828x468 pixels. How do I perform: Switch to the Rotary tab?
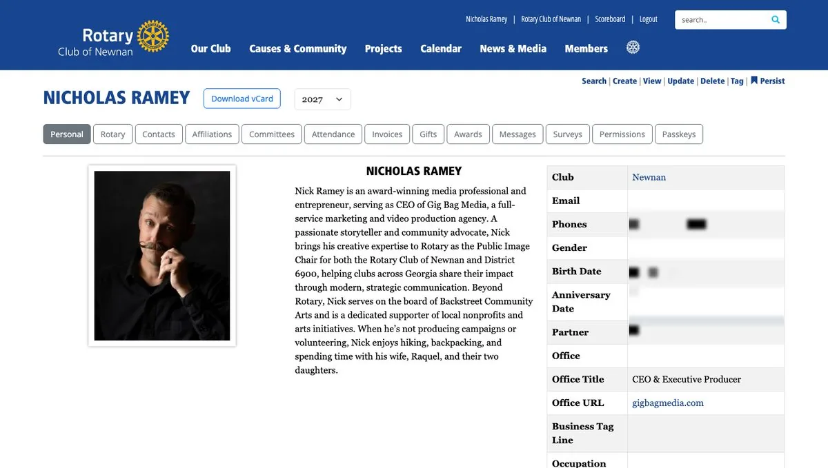point(112,134)
